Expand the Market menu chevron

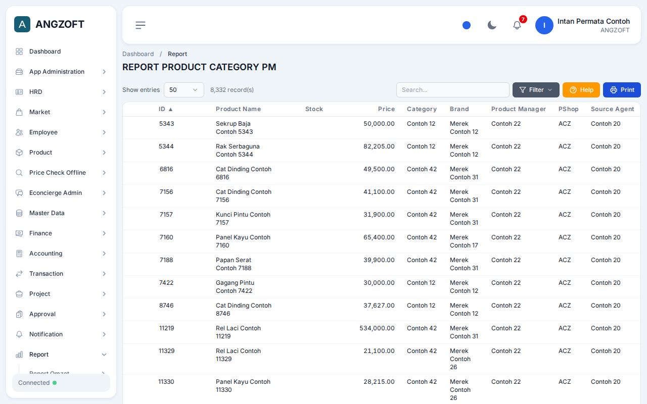[x=104, y=112]
